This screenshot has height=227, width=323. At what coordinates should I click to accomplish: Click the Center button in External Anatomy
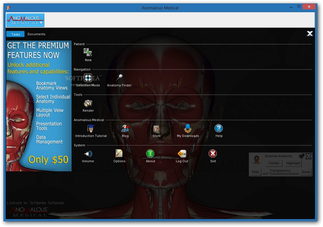pyautogui.click(x=274, y=163)
